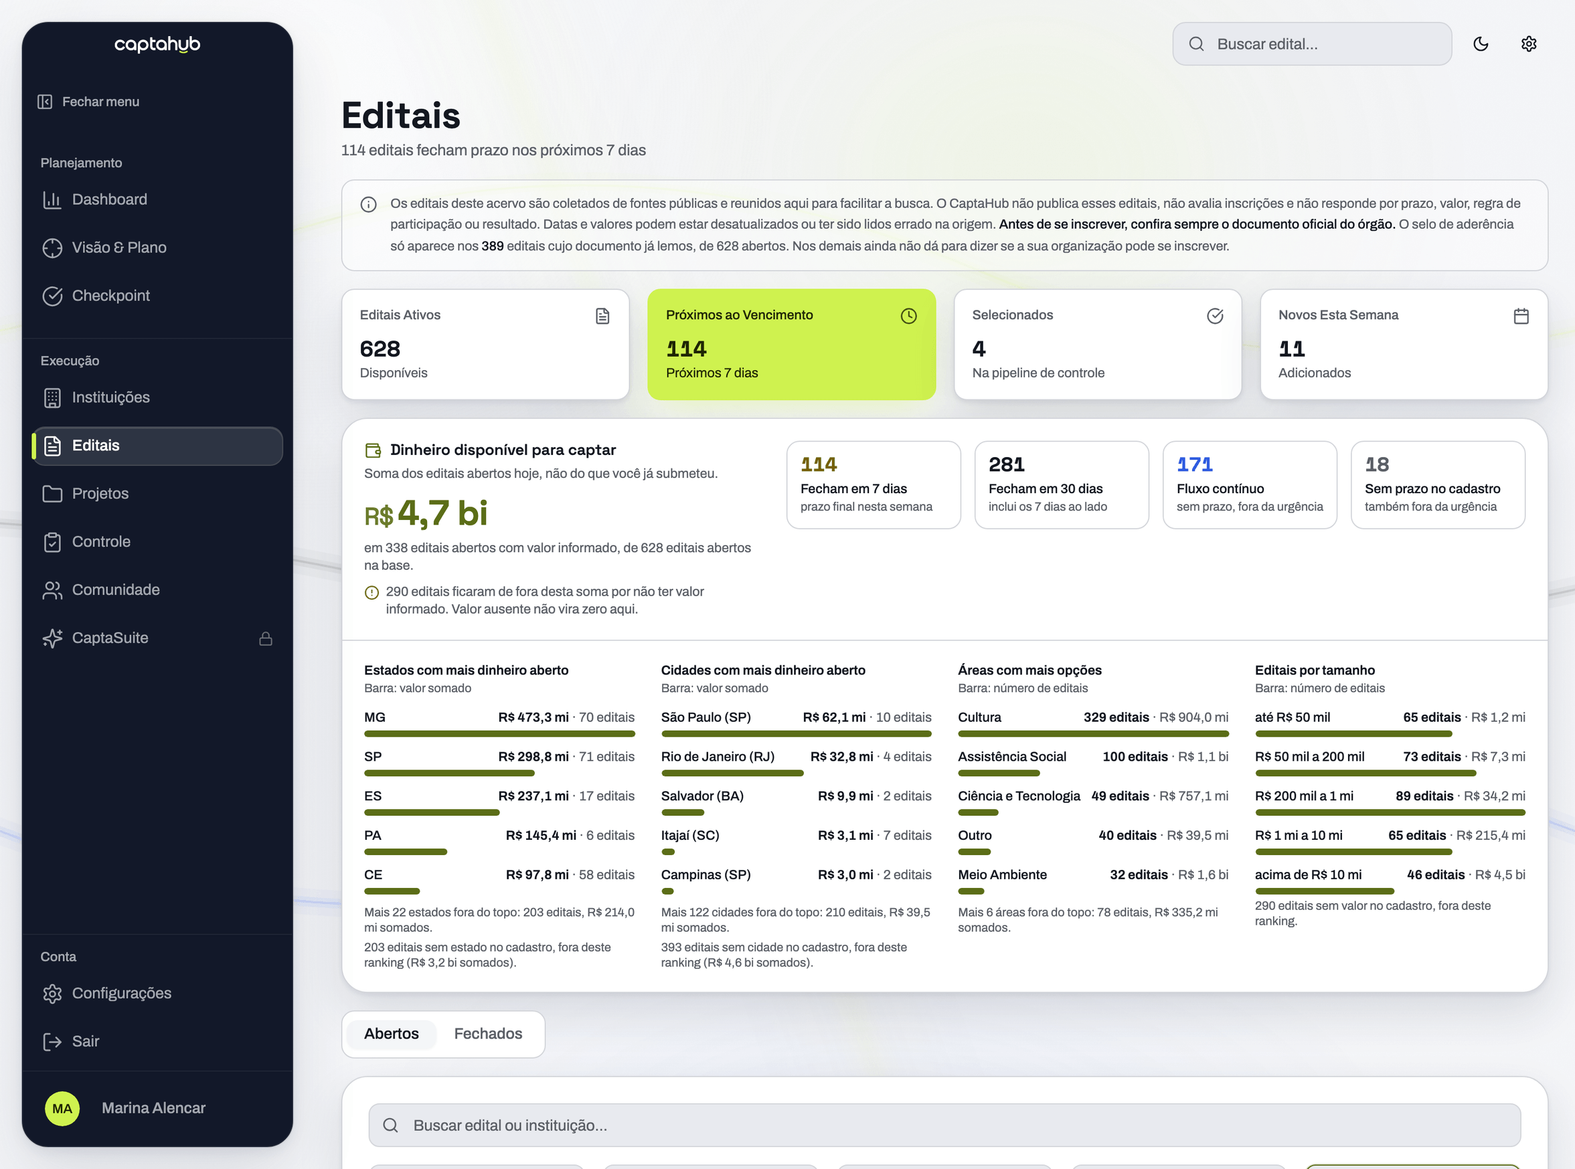
Task: Click the warning icon near 290 editais note
Action: pos(371,593)
